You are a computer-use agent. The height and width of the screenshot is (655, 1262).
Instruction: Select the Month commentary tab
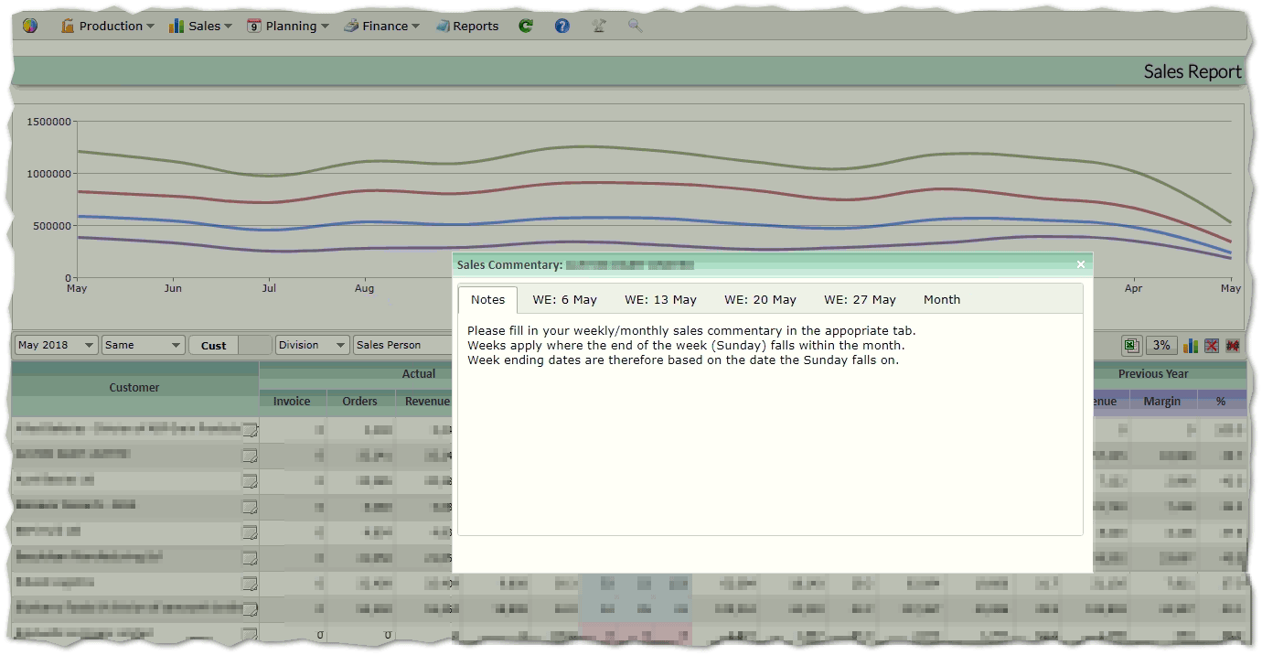pos(942,299)
